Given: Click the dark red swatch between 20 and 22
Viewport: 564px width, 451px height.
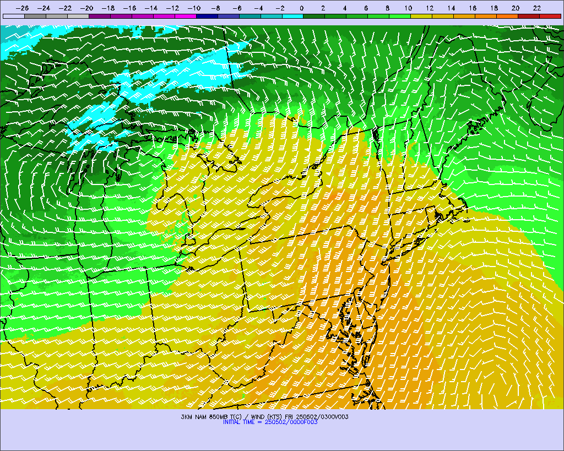Looking at the screenshot, I should pyautogui.click(x=529, y=16).
